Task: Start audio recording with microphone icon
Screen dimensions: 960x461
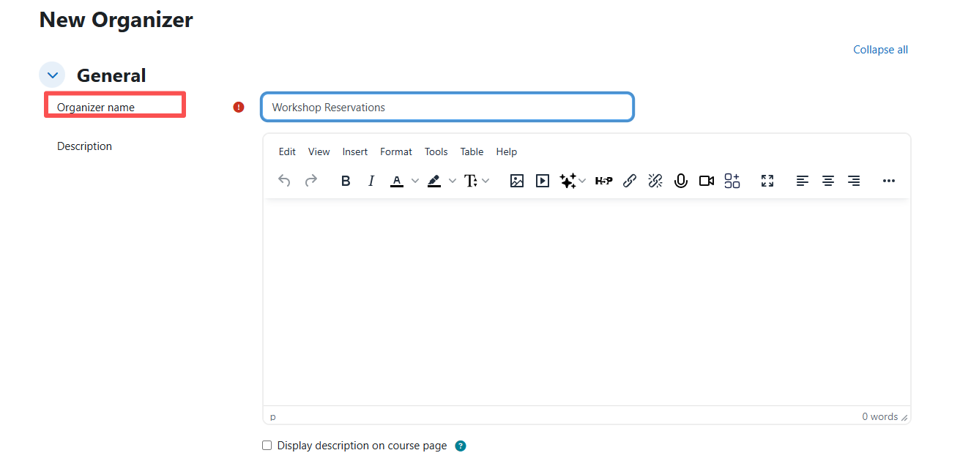Action: coord(681,181)
